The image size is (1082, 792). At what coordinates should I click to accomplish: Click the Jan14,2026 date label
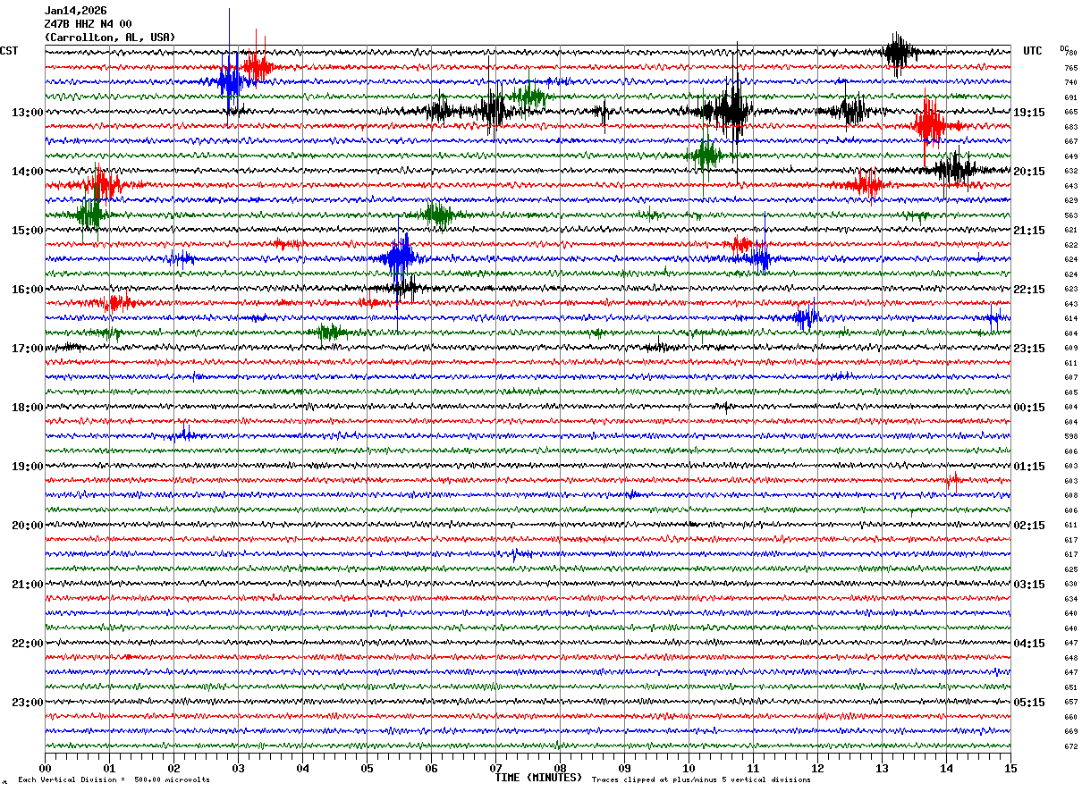75,11
